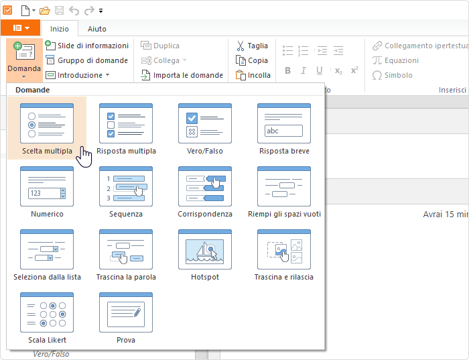Open the orange file menu dropdown

click(21, 28)
